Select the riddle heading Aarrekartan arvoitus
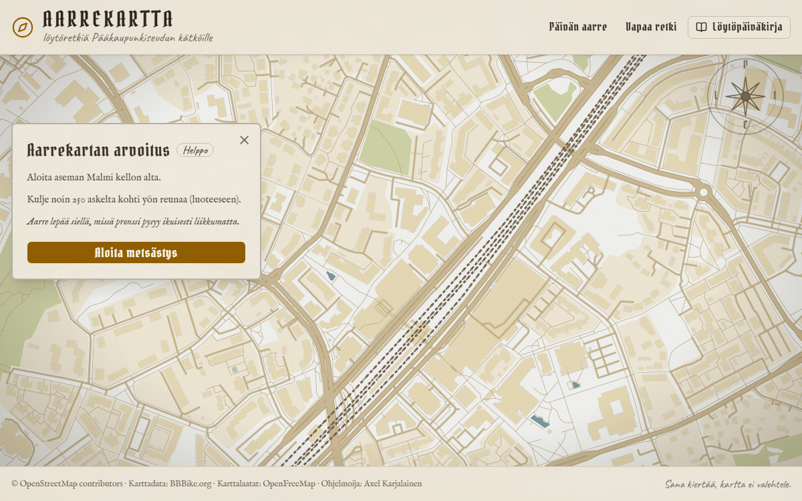The width and height of the screenshot is (802, 501). (98, 150)
